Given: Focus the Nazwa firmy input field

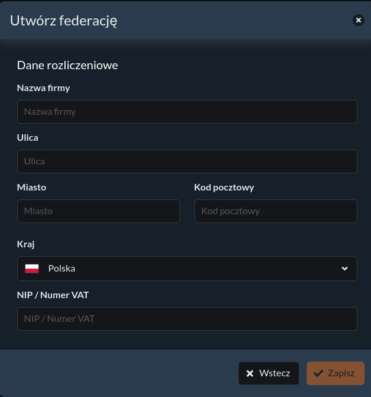Looking at the screenshot, I should (187, 111).
